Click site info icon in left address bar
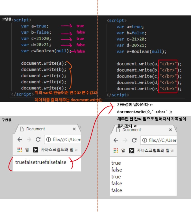 49,139
